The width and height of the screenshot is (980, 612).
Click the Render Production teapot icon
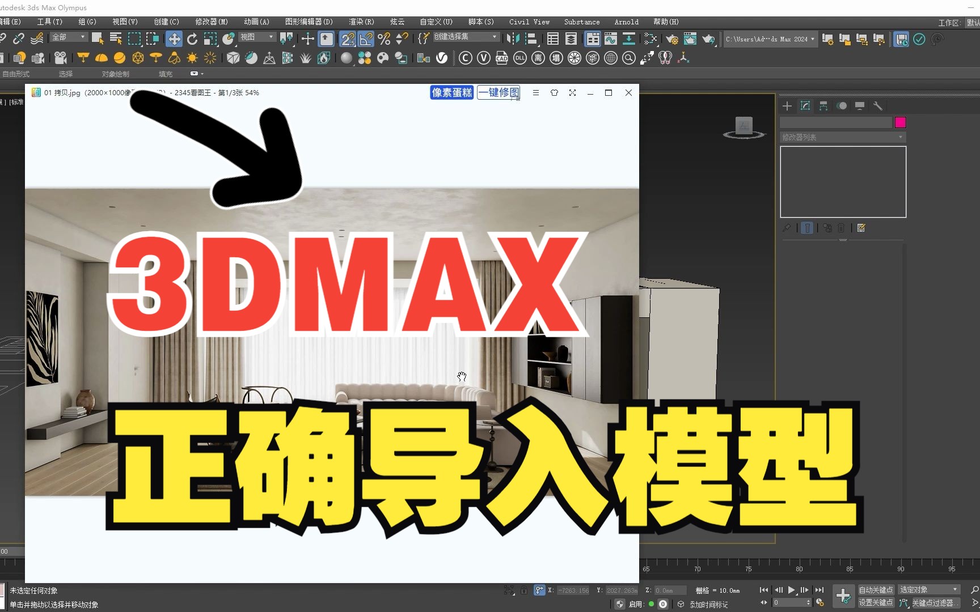click(x=709, y=39)
